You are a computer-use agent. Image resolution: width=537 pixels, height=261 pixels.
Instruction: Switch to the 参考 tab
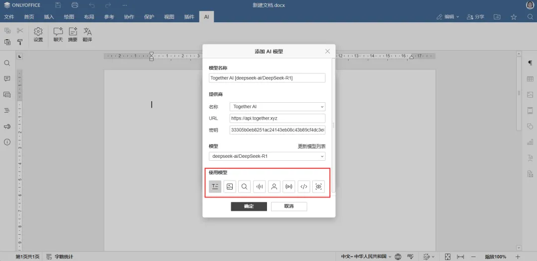(x=109, y=17)
